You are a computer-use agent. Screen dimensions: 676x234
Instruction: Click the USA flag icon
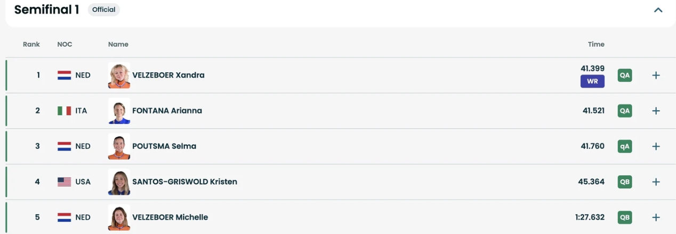64,182
